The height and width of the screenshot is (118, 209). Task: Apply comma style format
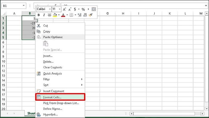[88, 9]
